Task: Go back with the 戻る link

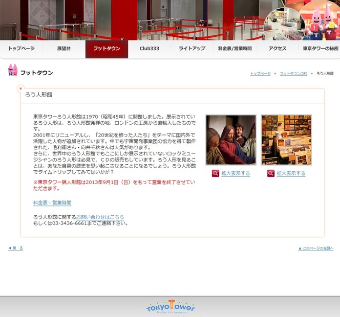Action: [x=15, y=248]
